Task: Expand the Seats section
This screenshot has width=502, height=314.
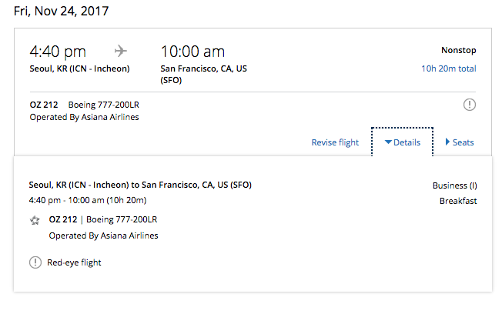Action: tap(460, 142)
